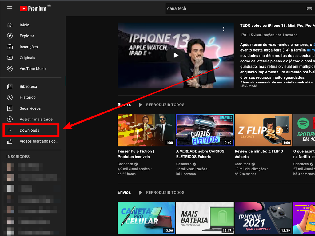Viewport: 315px width, 236px height.
Task: Click the YouTube Music icon
Action: pyautogui.click(x=10, y=69)
